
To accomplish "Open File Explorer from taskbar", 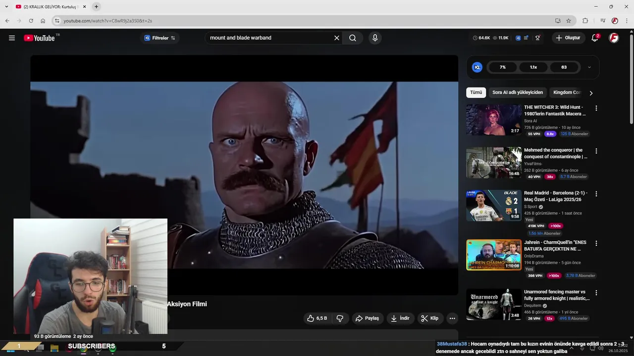I will 54,348.
